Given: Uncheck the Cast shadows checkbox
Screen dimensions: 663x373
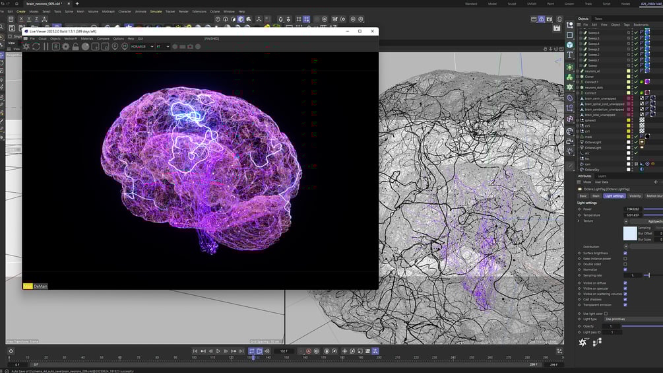Looking at the screenshot, I should [625, 300].
